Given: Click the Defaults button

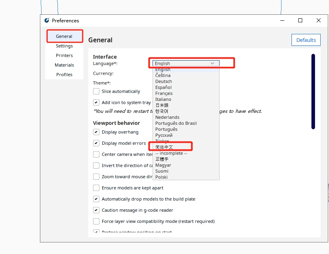Looking at the screenshot, I should coord(306,40).
